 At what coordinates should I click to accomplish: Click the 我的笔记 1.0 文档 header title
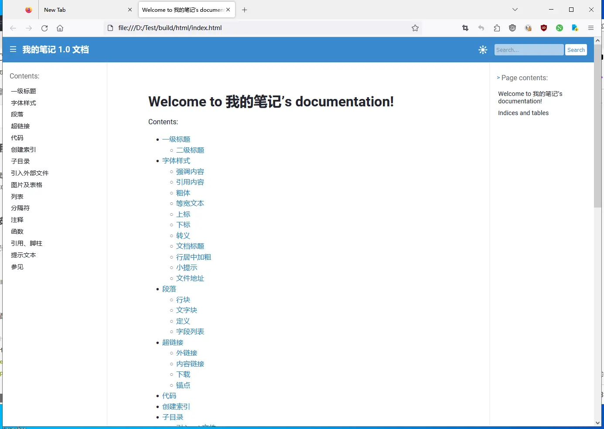point(56,50)
